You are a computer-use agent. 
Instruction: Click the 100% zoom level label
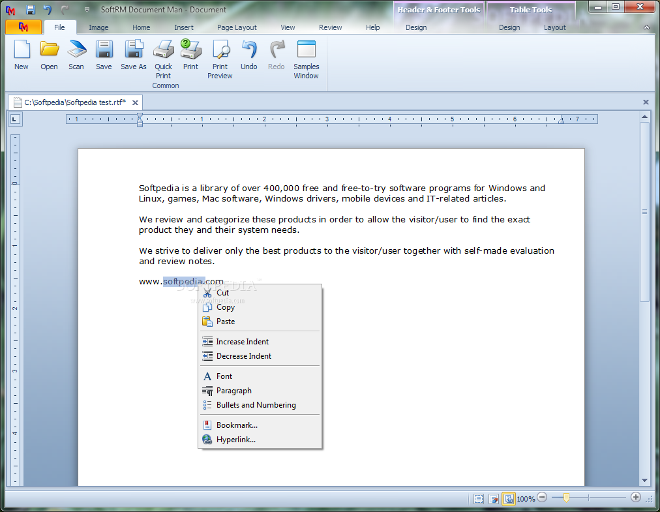[525, 499]
